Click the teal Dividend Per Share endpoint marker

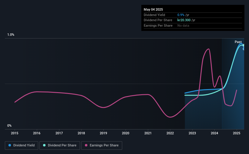[x=244, y=45]
